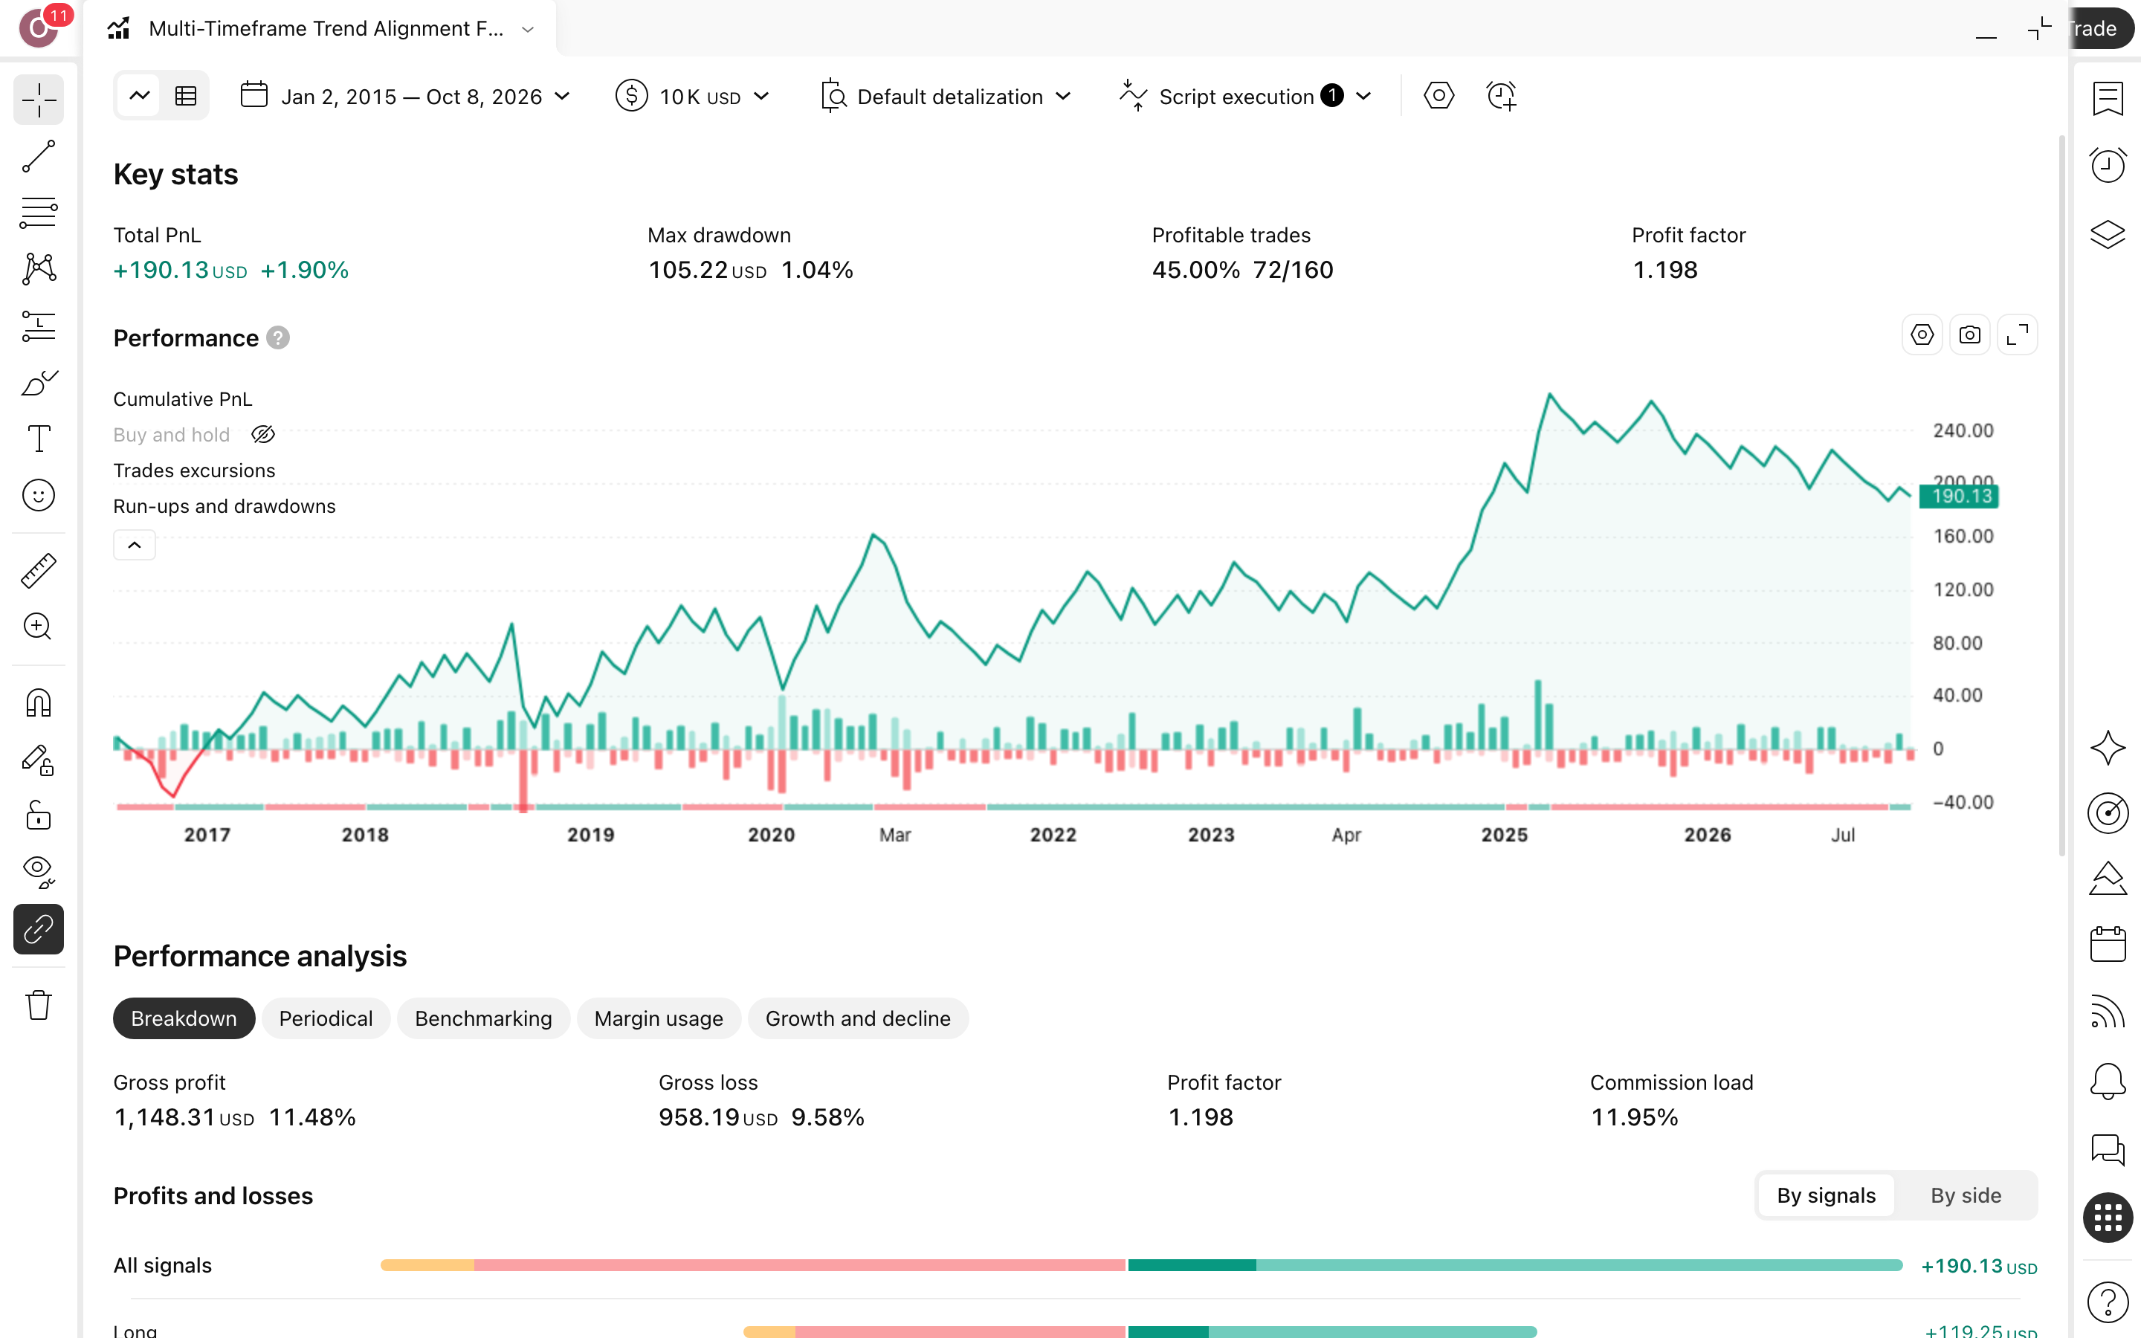Open the help center question icon
The width and height of the screenshot is (2141, 1338).
[x=2108, y=1302]
